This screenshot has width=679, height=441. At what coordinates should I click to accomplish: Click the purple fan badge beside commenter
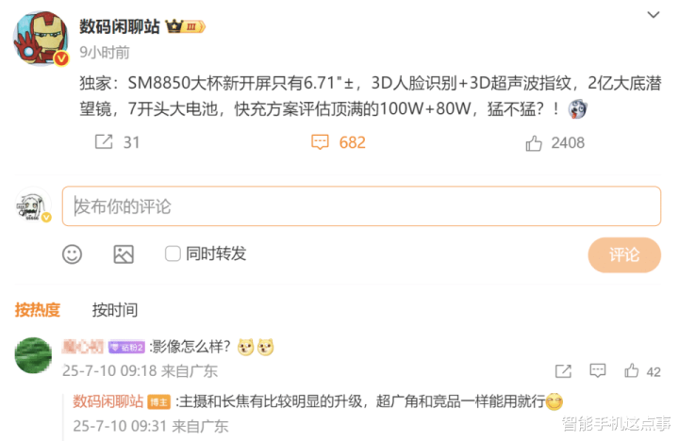point(126,347)
